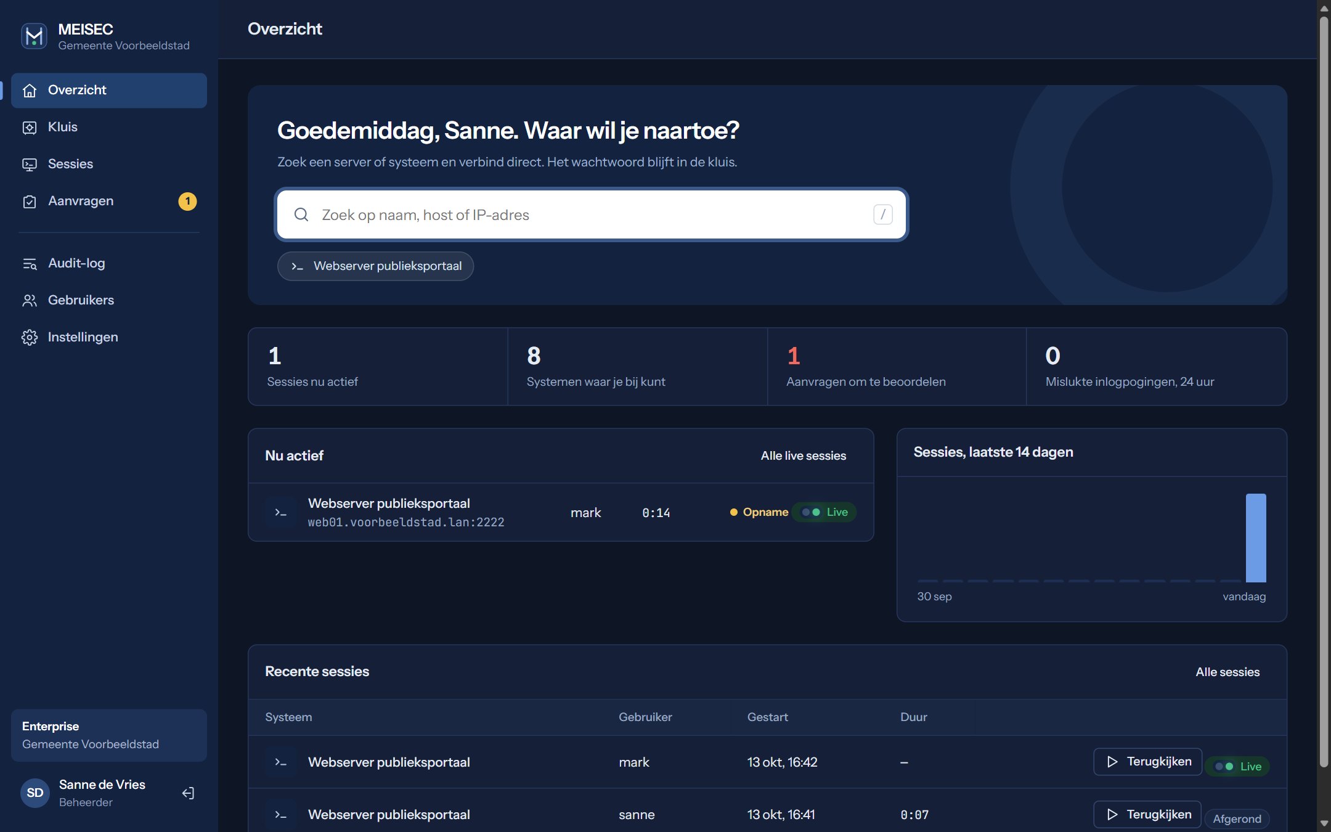Viewport: 1331px width, 832px height.
Task: Click the Systemen waar je bij kunt card
Action: (x=637, y=367)
